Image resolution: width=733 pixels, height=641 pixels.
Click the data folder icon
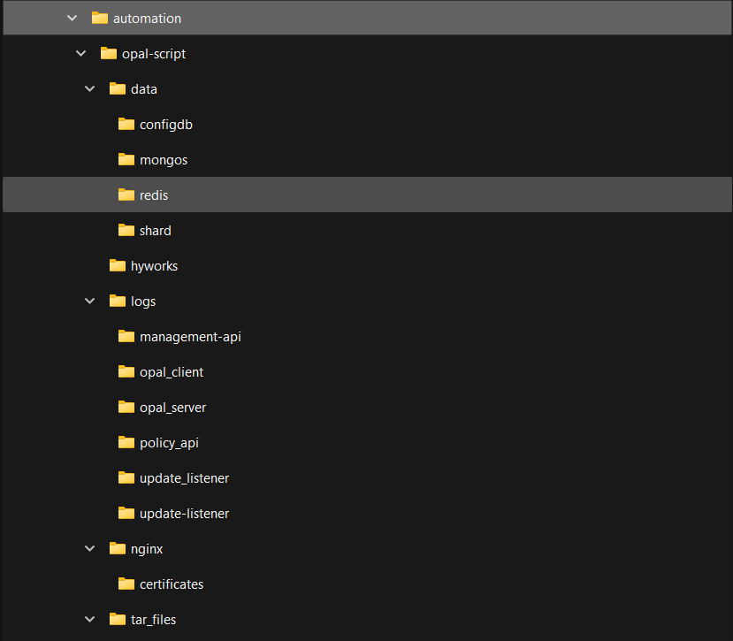[x=118, y=88]
